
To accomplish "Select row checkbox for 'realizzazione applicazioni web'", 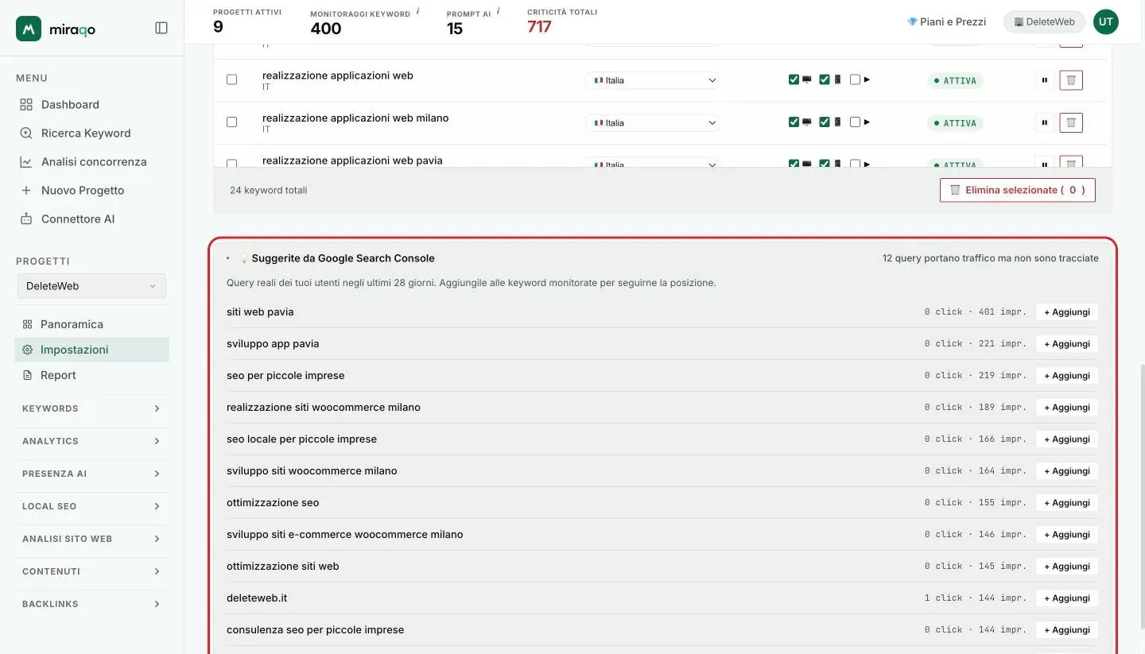I will (231, 79).
